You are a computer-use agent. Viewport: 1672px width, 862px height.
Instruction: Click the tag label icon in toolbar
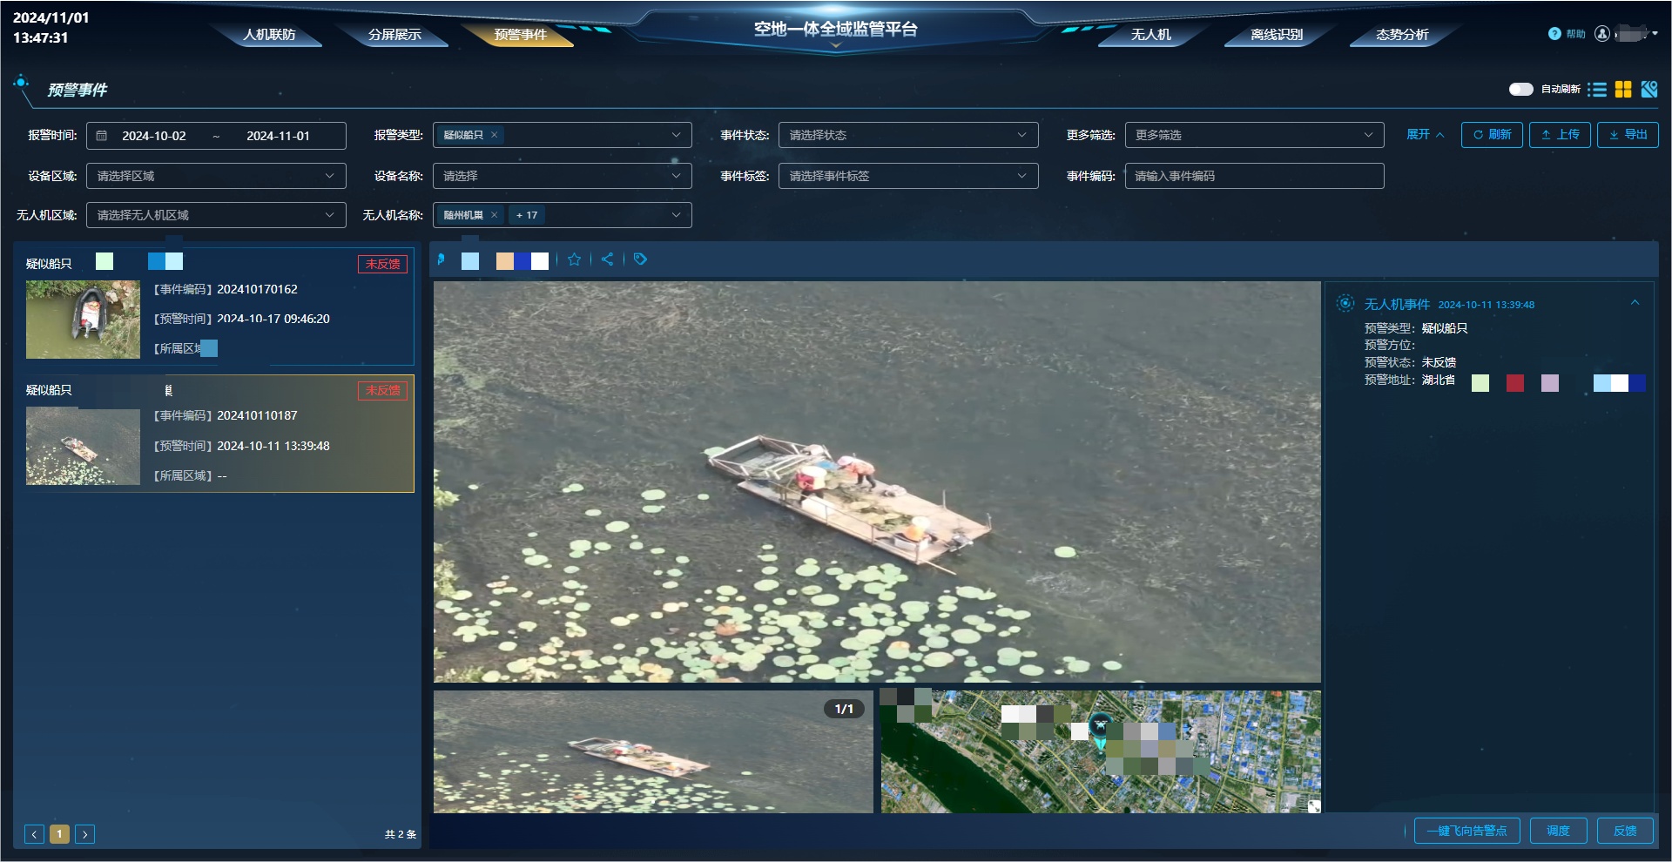coord(640,259)
